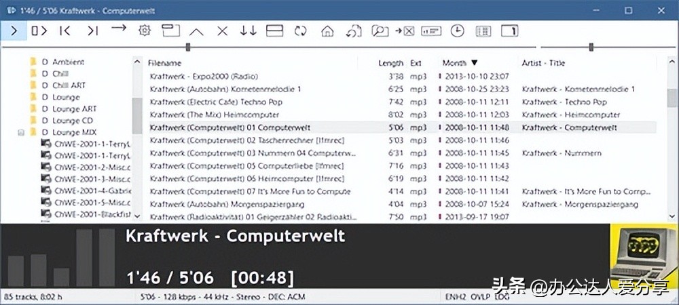
Task: Click the X remove icon in toolbar
Action: pyautogui.click(x=222, y=31)
